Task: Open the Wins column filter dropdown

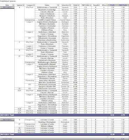Action: point(107,5)
